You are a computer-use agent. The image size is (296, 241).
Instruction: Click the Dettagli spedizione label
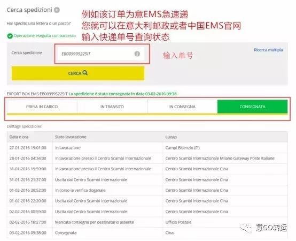(25, 126)
